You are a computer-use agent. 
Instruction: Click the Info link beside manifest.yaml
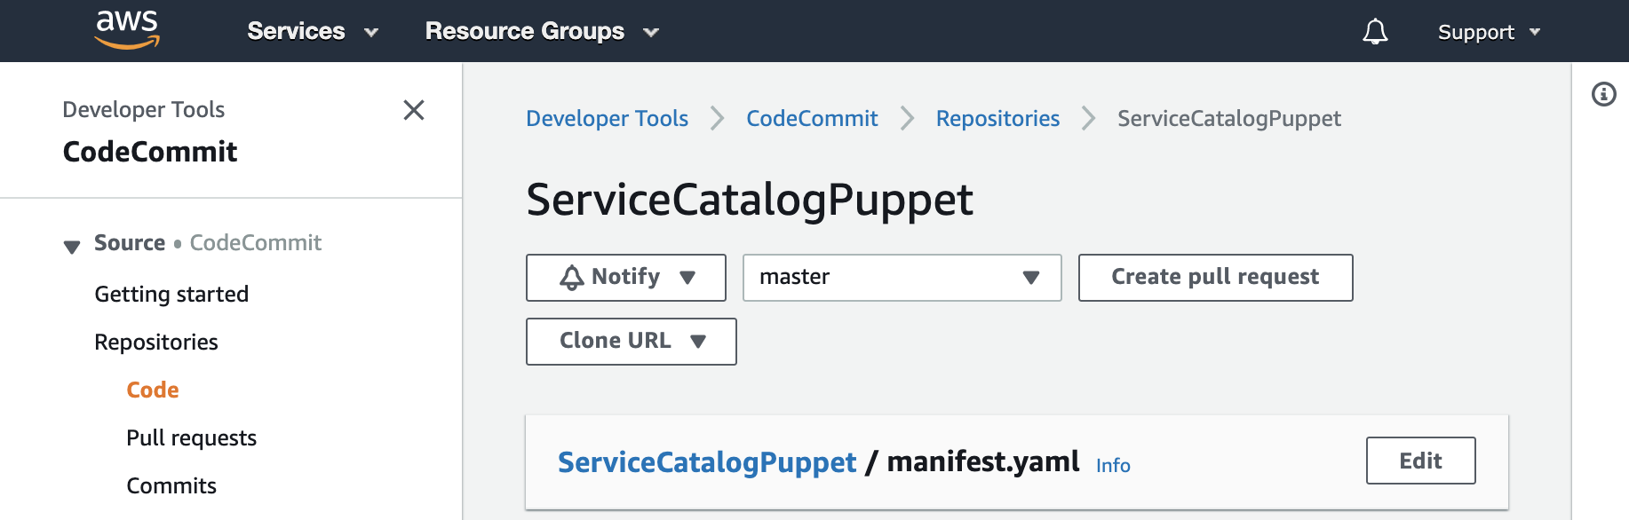point(1113,465)
